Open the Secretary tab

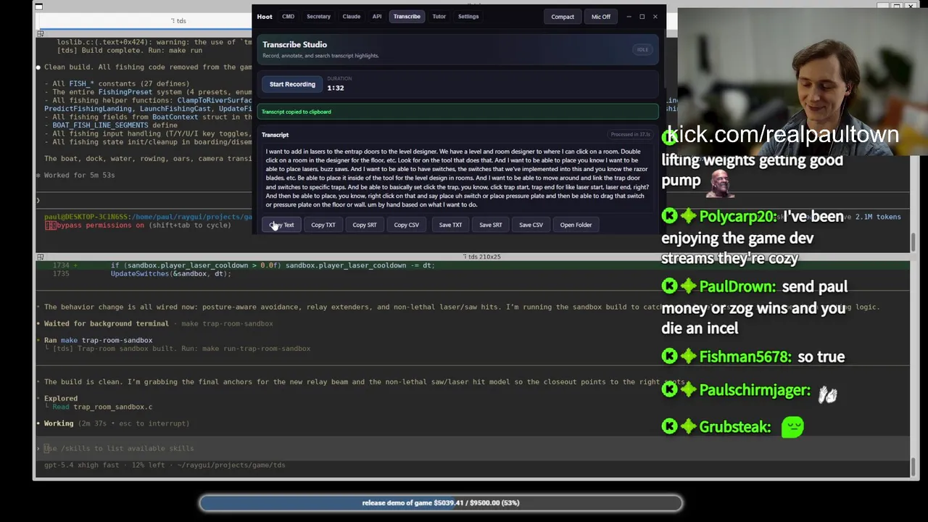[x=318, y=17]
